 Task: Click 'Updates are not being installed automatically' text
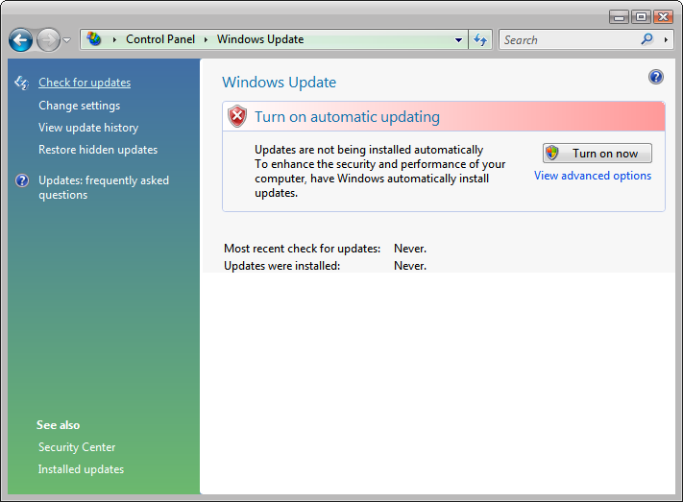point(369,150)
